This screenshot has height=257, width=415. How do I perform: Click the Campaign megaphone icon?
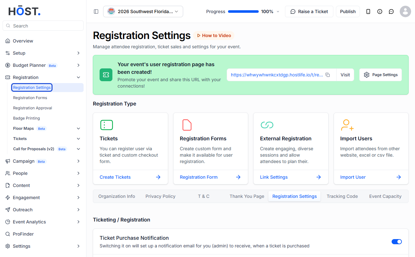(x=8, y=161)
